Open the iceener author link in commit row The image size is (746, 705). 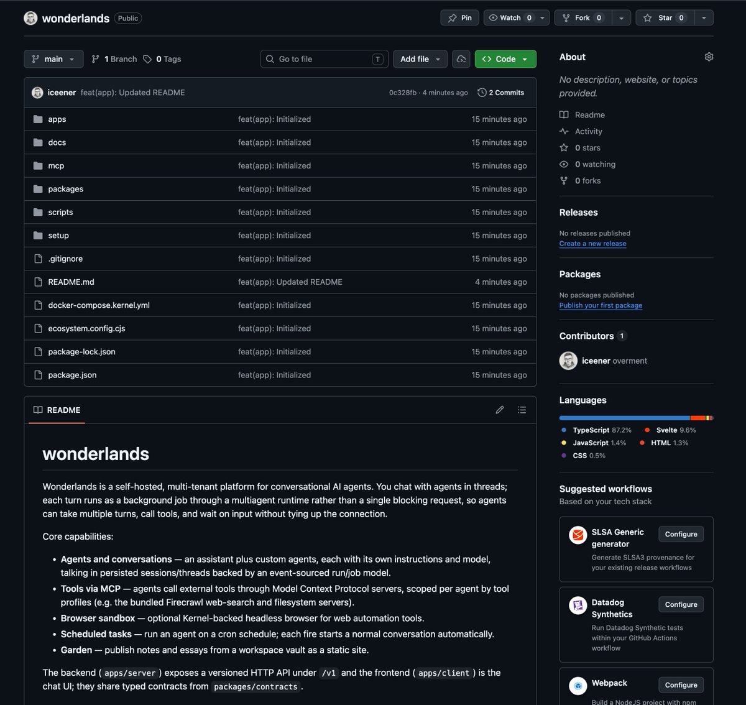click(62, 93)
